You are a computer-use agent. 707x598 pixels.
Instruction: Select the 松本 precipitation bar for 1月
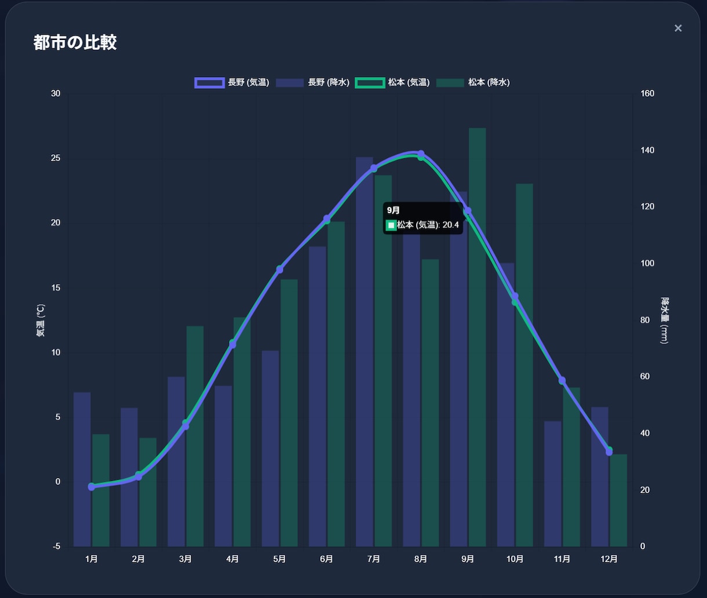(101, 490)
